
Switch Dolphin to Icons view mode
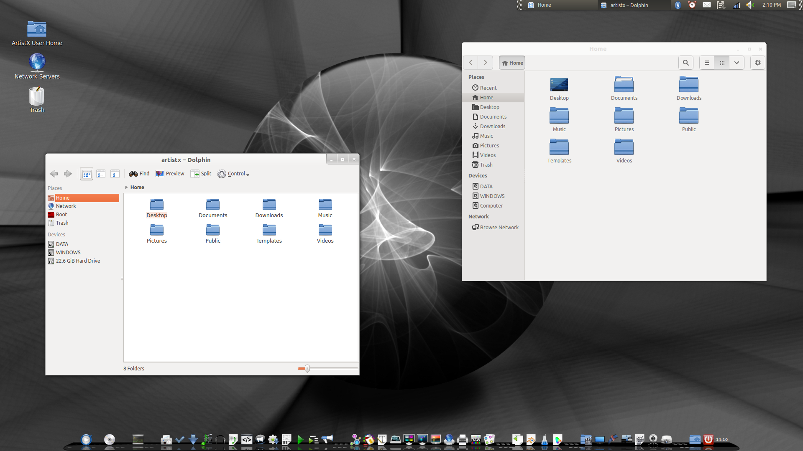(87, 174)
